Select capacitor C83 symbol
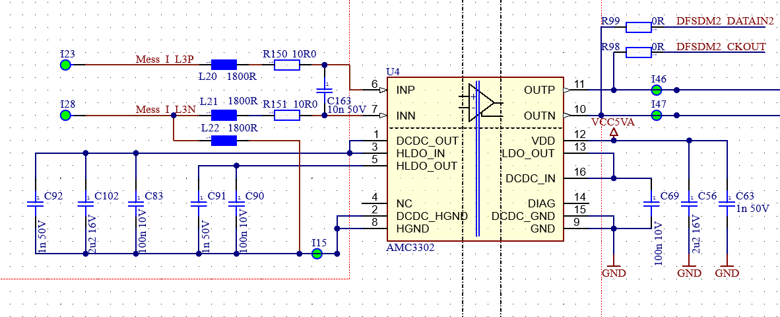The image size is (780, 317). click(136, 204)
